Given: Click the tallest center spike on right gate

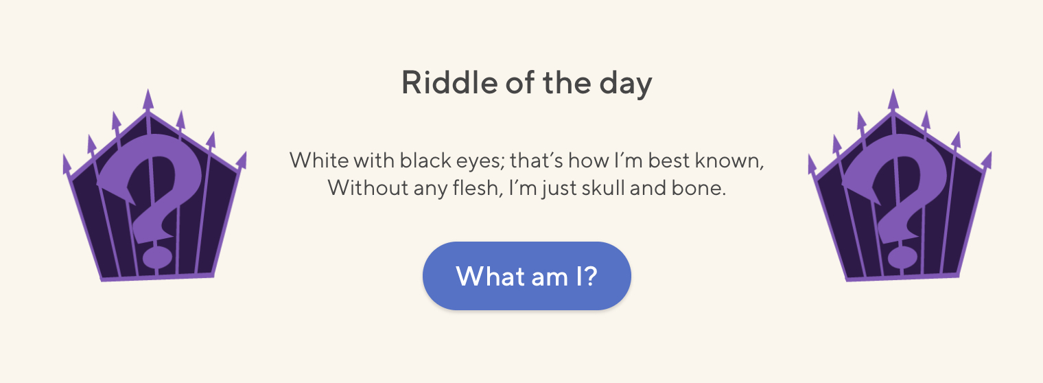Looking at the screenshot, I should point(893,102).
